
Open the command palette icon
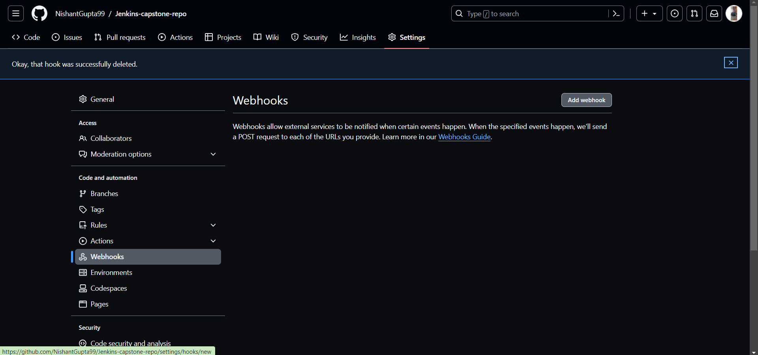[x=616, y=14]
